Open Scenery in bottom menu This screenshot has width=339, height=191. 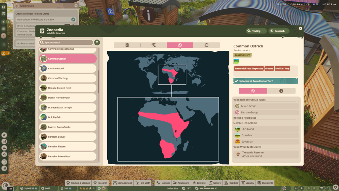pos(248,183)
